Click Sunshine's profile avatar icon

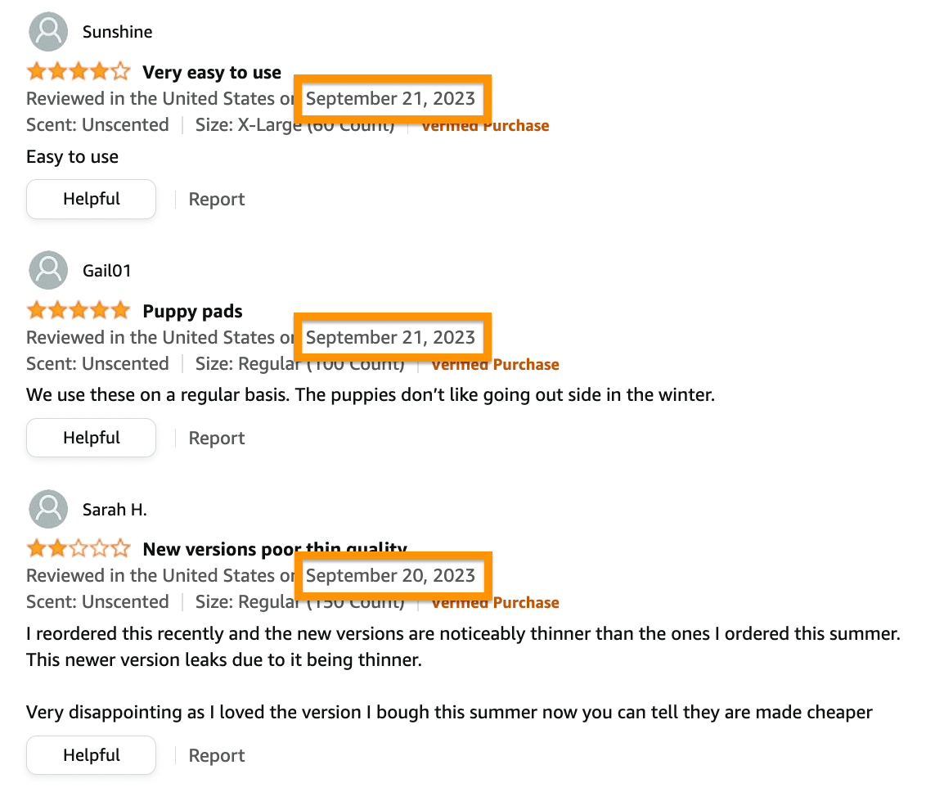point(48,31)
